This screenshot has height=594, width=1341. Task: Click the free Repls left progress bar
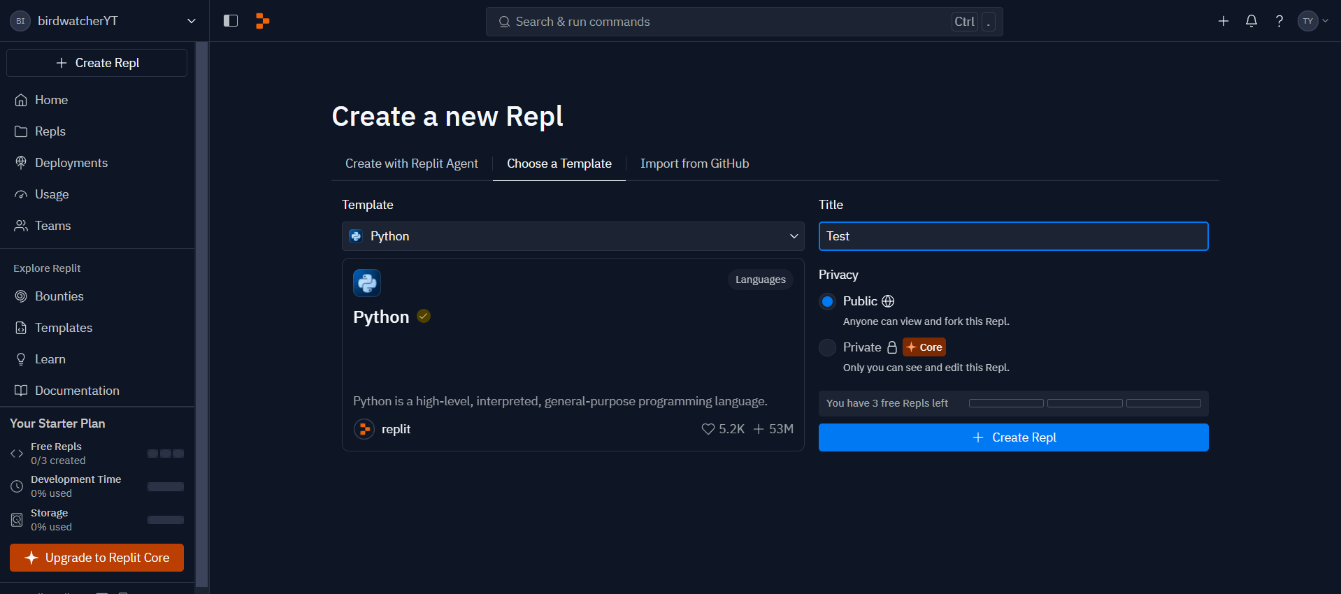coord(1084,403)
